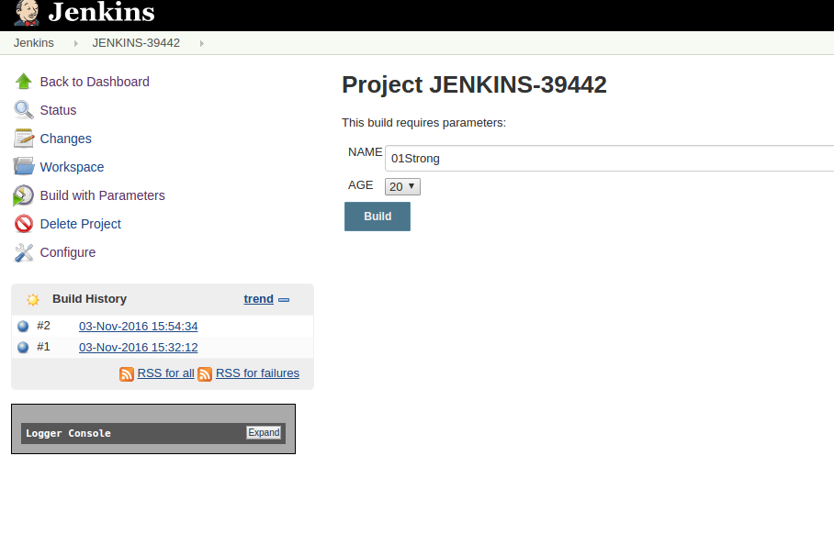The image size is (834, 545).
Task: Choose Delete Project
Action: pyautogui.click(x=81, y=224)
